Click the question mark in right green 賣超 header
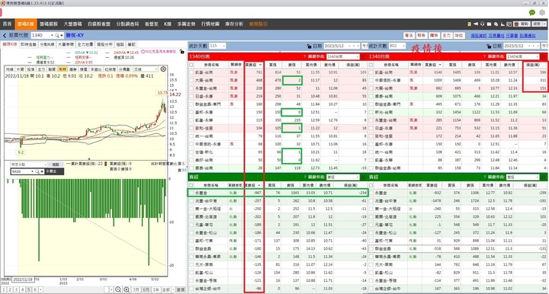Image resolution: width=549 pixels, height=294 pixels. click(x=485, y=177)
